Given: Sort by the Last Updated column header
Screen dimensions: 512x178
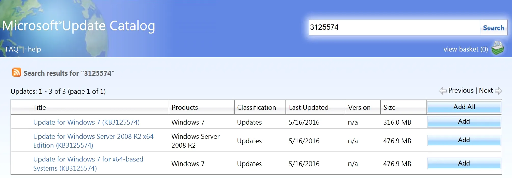Looking at the screenshot, I should click(308, 107).
